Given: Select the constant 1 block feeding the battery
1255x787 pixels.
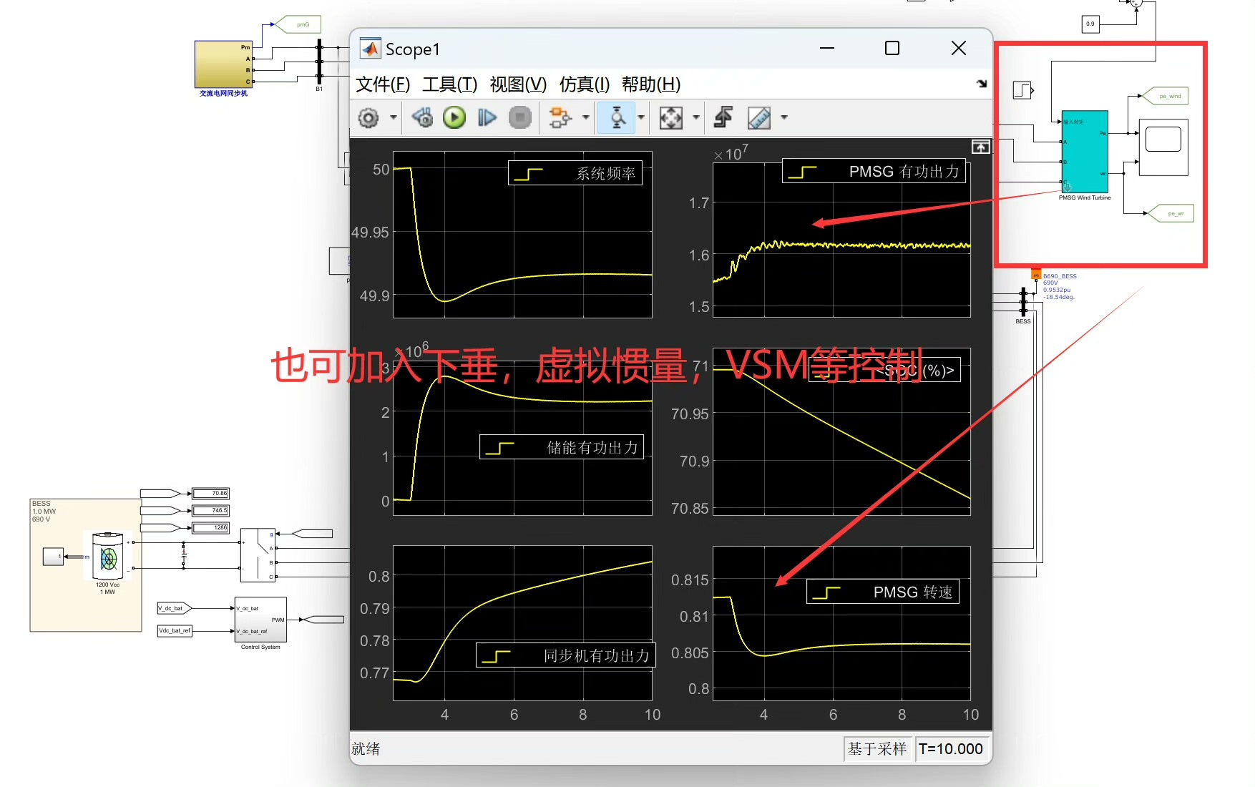Looking at the screenshot, I should (x=54, y=556).
